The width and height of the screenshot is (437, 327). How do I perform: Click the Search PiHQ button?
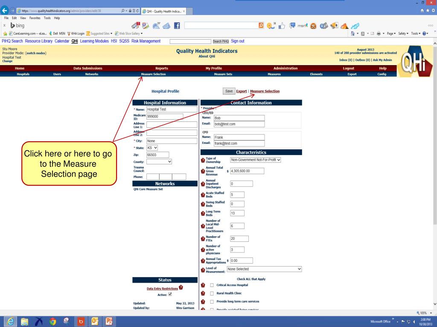click(221, 41)
